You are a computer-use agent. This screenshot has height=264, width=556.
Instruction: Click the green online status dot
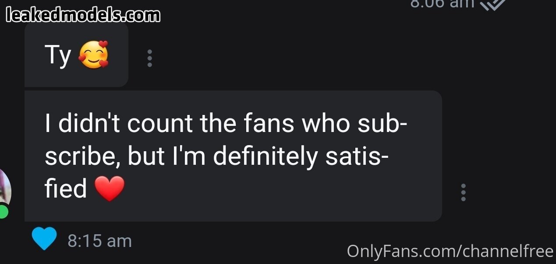point(4,212)
